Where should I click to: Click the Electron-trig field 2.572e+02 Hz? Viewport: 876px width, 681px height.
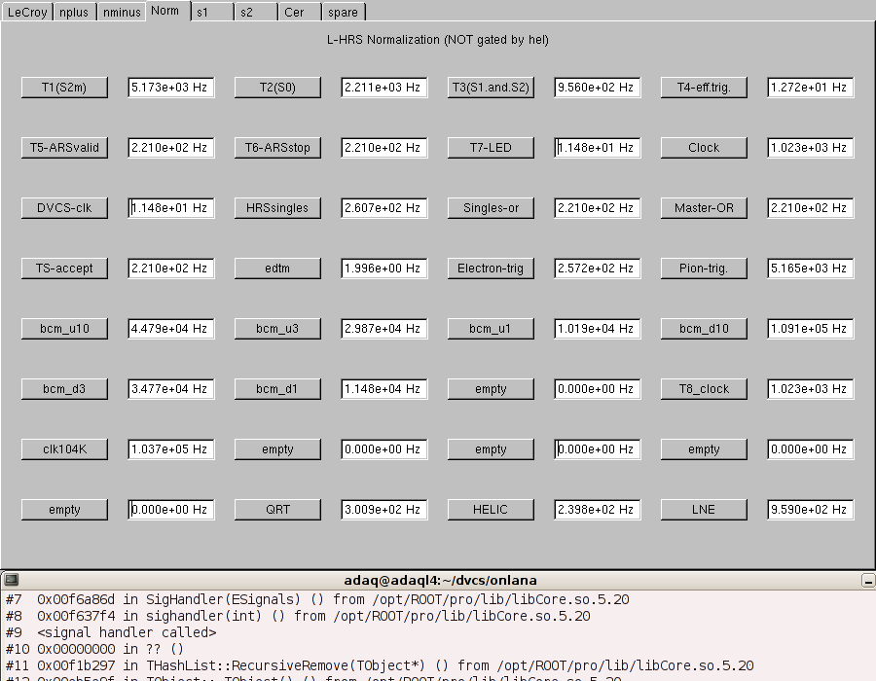pyautogui.click(x=598, y=269)
